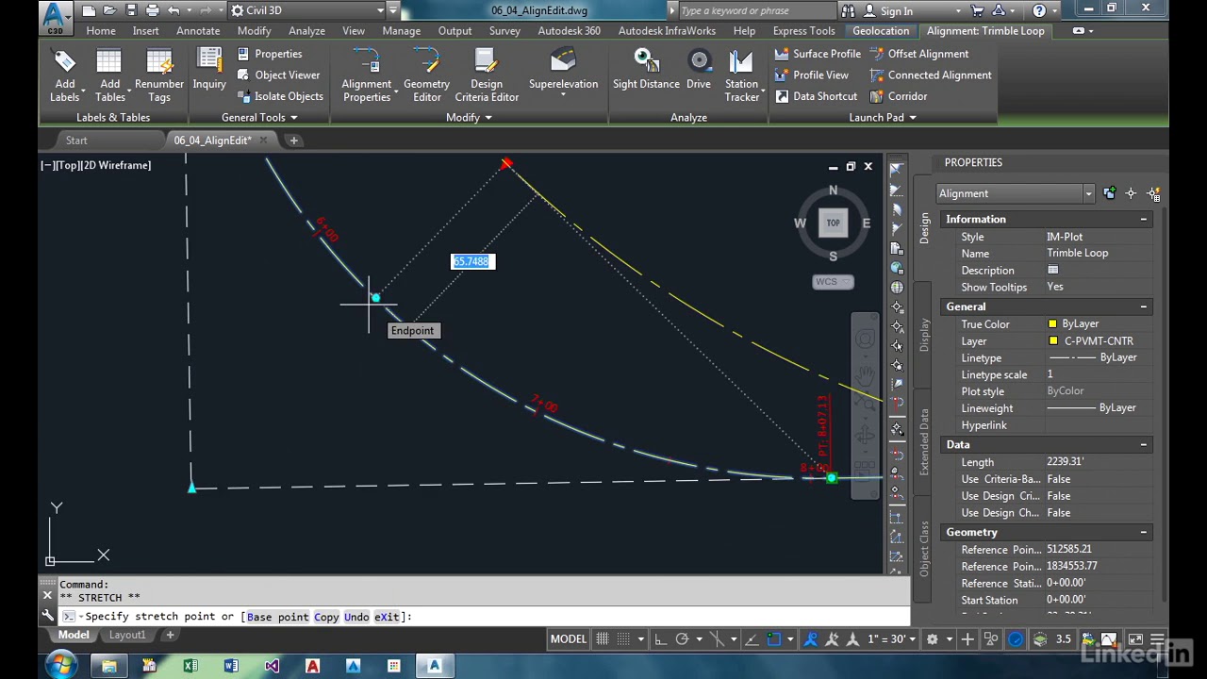
Task: Click the Toggle PICKADD icon in Properties palette
Action: click(x=1110, y=193)
